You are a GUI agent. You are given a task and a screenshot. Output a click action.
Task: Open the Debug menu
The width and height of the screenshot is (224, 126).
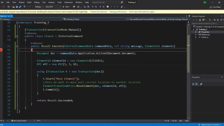(x=37, y=2)
